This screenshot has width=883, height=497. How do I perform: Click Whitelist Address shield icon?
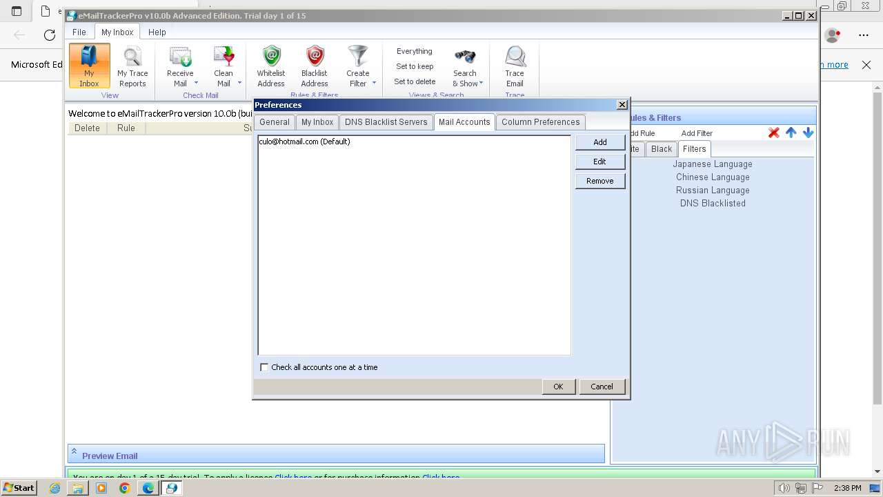click(x=271, y=57)
